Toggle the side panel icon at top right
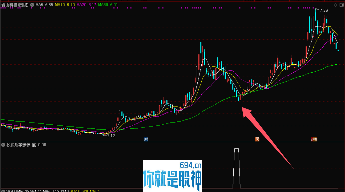Image resolution: width=345 pixels, height=192 pixels. coord(342,5)
